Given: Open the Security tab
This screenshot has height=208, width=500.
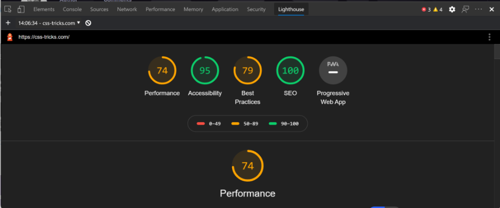Looking at the screenshot, I should (x=256, y=9).
